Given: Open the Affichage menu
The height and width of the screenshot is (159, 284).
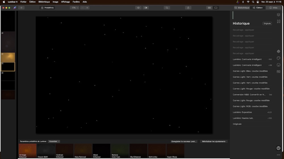Looking at the screenshot, I should pyautogui.click(x=65, y=2).
